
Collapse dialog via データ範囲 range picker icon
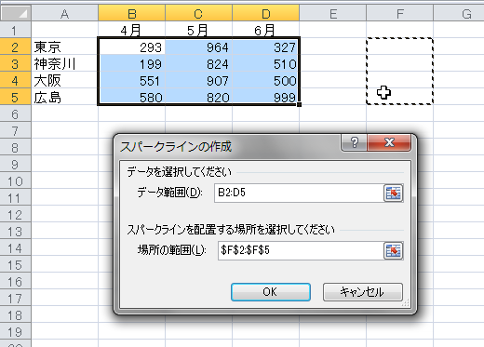(394, 194)
